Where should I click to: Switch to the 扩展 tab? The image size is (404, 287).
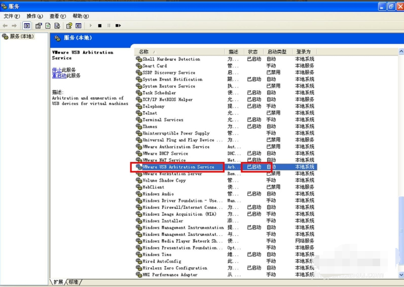58,282
